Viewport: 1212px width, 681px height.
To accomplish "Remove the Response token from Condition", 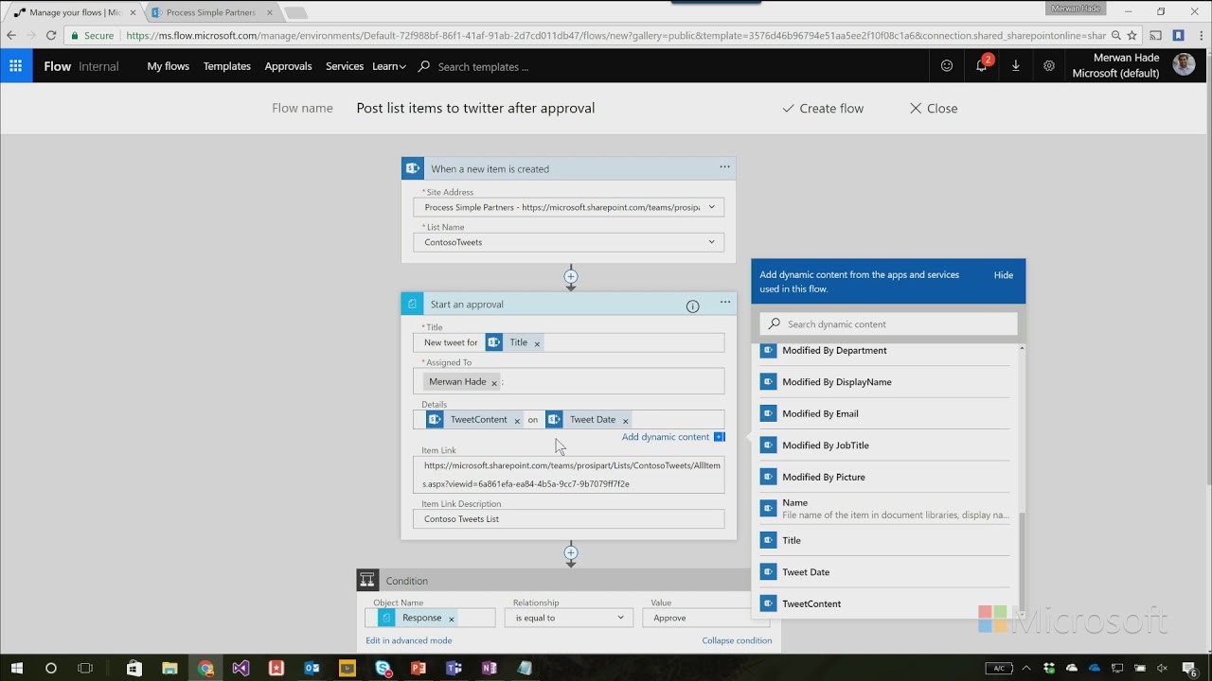I will [451, 619].
